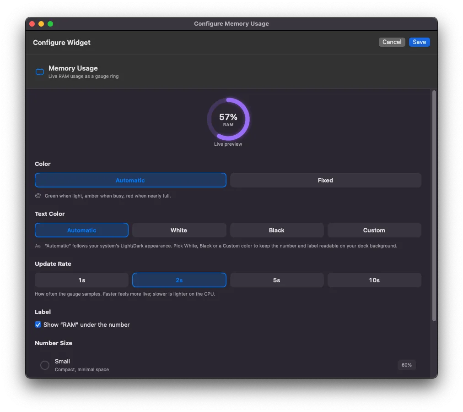Click the "Label" section heading
The width and height of the screenshot is (463, 412).
pos(43,312)
